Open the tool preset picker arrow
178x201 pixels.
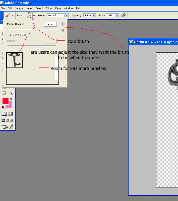point(12,16)
